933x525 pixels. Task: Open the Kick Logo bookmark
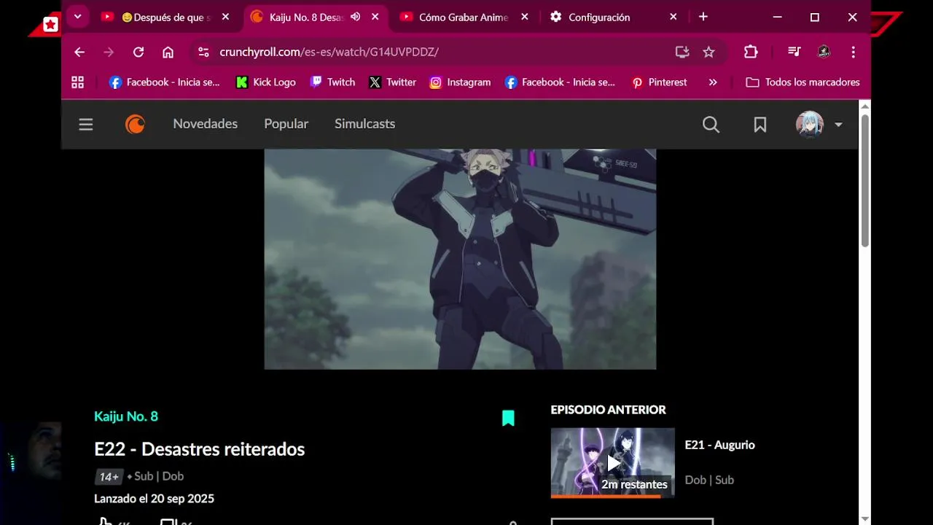click(266, 82)
